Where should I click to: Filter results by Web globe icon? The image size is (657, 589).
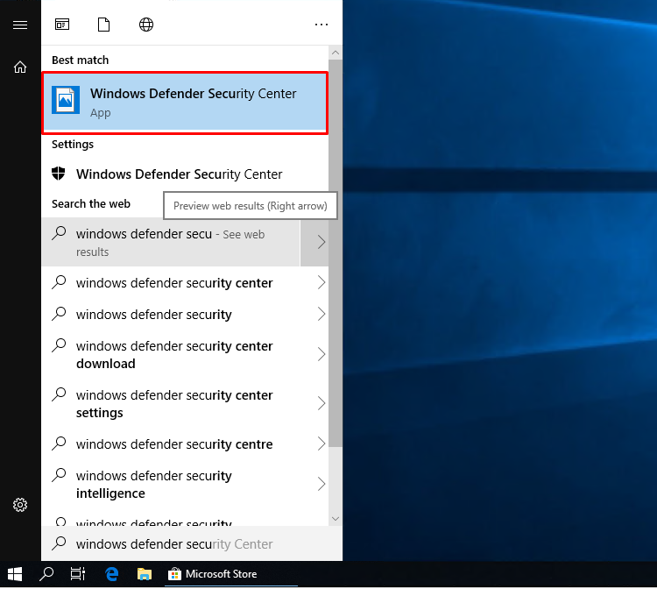(146, 25)
